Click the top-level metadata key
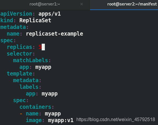Image resolution: width=158 pixels, height=125 pixels. (x=13, y=27)
